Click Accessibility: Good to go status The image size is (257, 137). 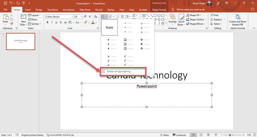[x=60, y=135]
